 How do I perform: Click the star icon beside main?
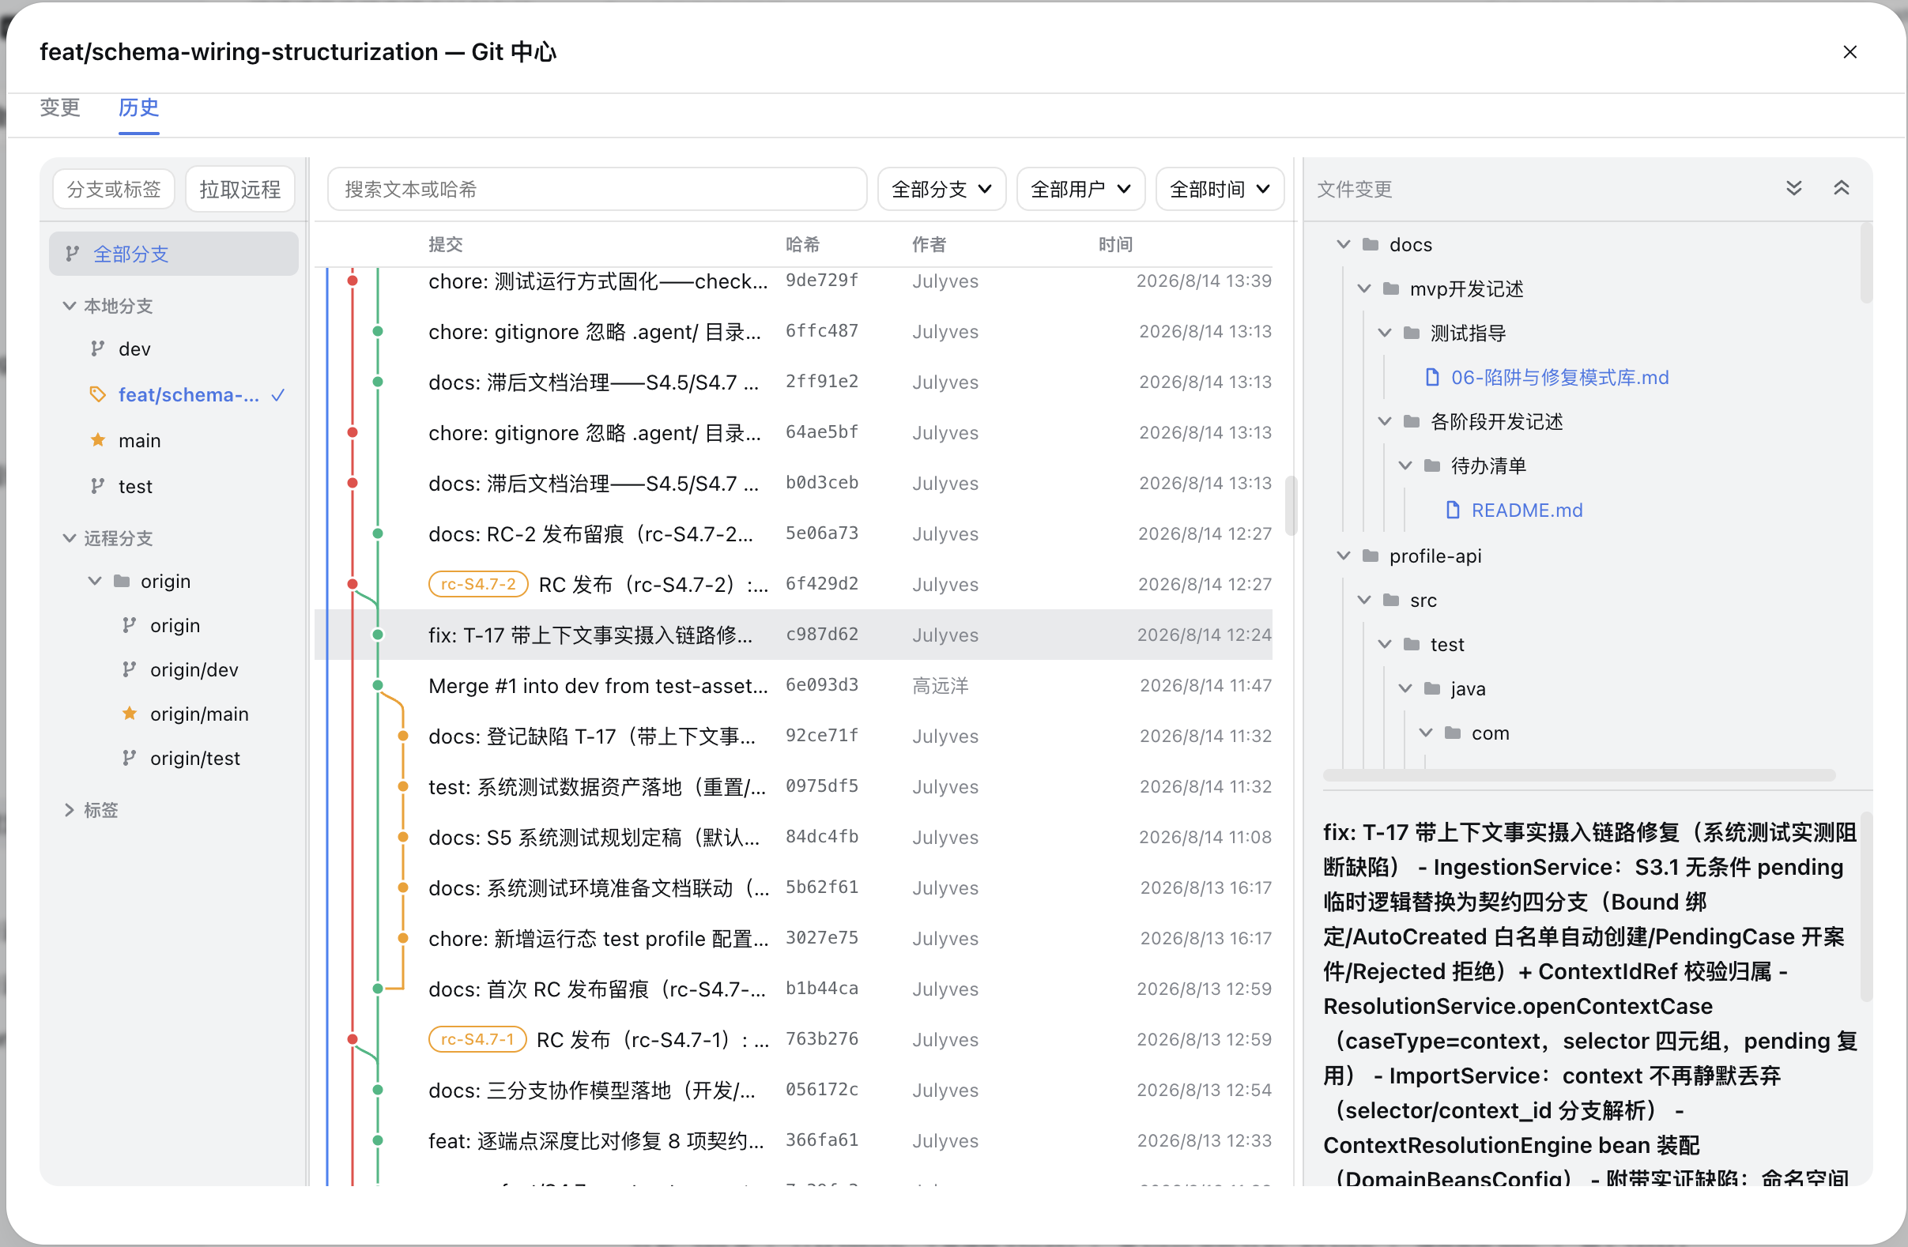[98, 440]
